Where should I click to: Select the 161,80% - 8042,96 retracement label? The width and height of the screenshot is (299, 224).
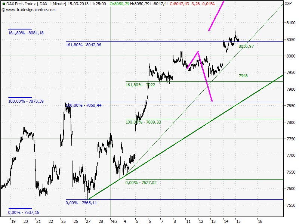pos(84,45)
